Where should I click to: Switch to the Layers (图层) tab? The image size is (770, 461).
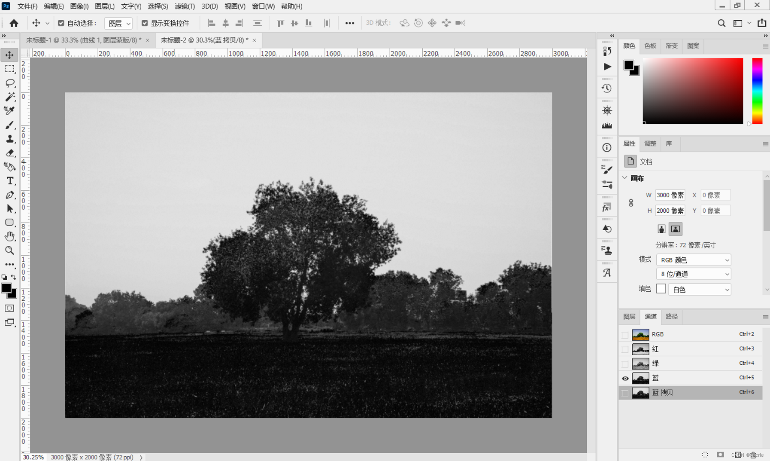[x=629, y=317]
